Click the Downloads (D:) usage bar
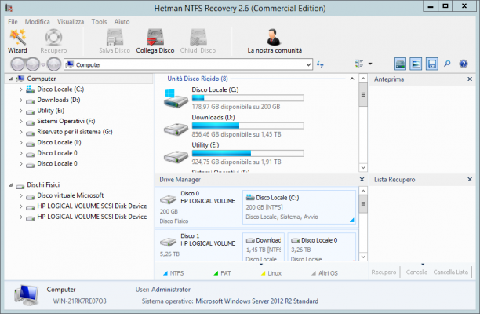Screen dimensions: 480x314 pos(248,126)
